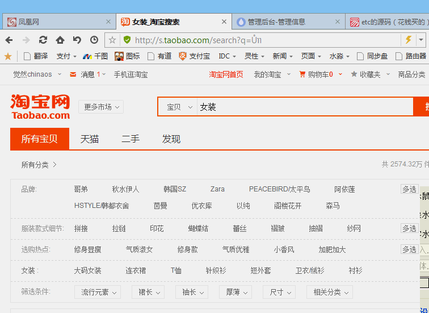Image resolution: width=429 pixels, height=313 pixels.
Task: Go to browser home page icon
Action: pos(60,40)
